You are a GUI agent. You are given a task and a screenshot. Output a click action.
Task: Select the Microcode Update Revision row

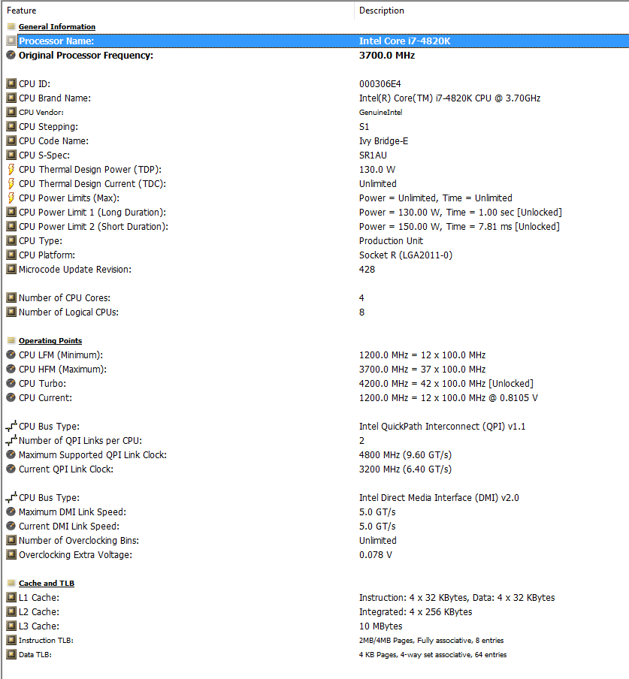(317, 270)
